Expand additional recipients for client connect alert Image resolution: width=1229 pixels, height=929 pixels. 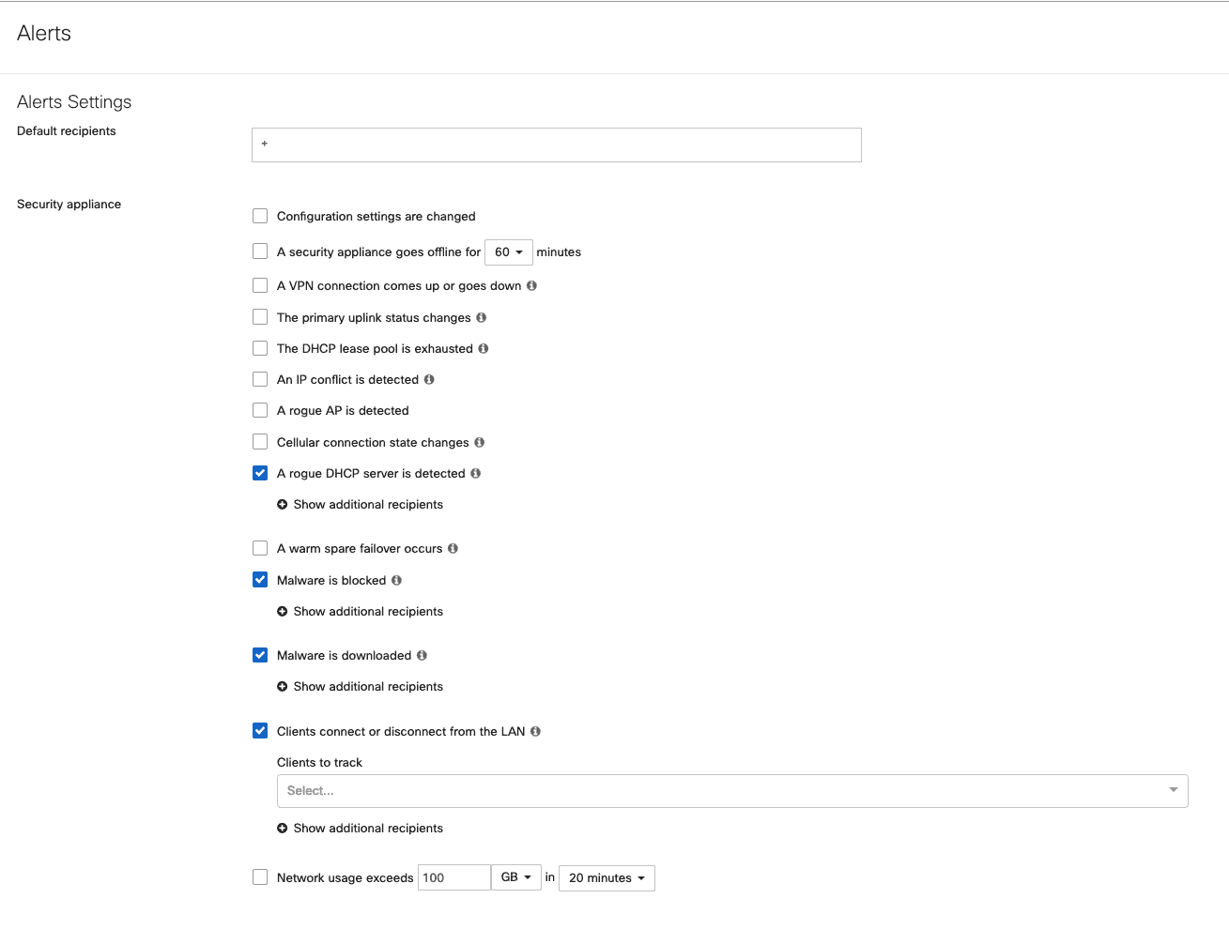point(360,828)
